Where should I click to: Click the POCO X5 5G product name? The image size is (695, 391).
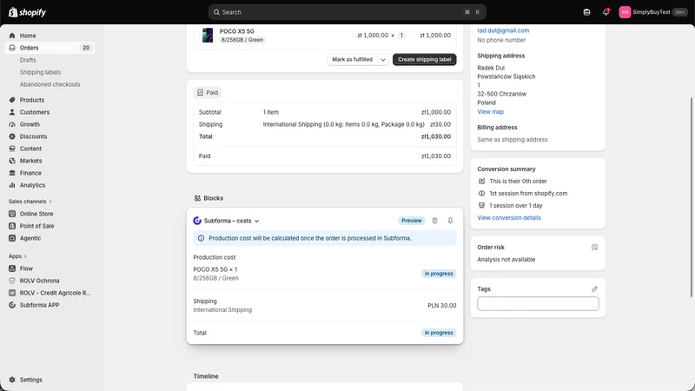[x=236, y=31]
